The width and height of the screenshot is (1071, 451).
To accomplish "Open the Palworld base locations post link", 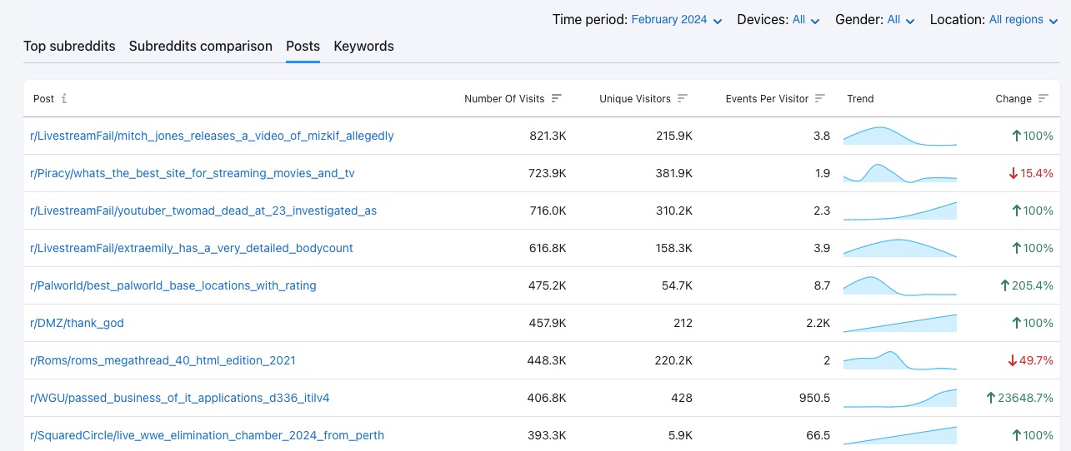I will pyautogui.click(x=173, y=285).
